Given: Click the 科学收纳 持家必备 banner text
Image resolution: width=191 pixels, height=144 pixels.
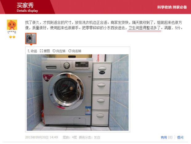Looking at the screenshot, I should (x=172, y=7).
